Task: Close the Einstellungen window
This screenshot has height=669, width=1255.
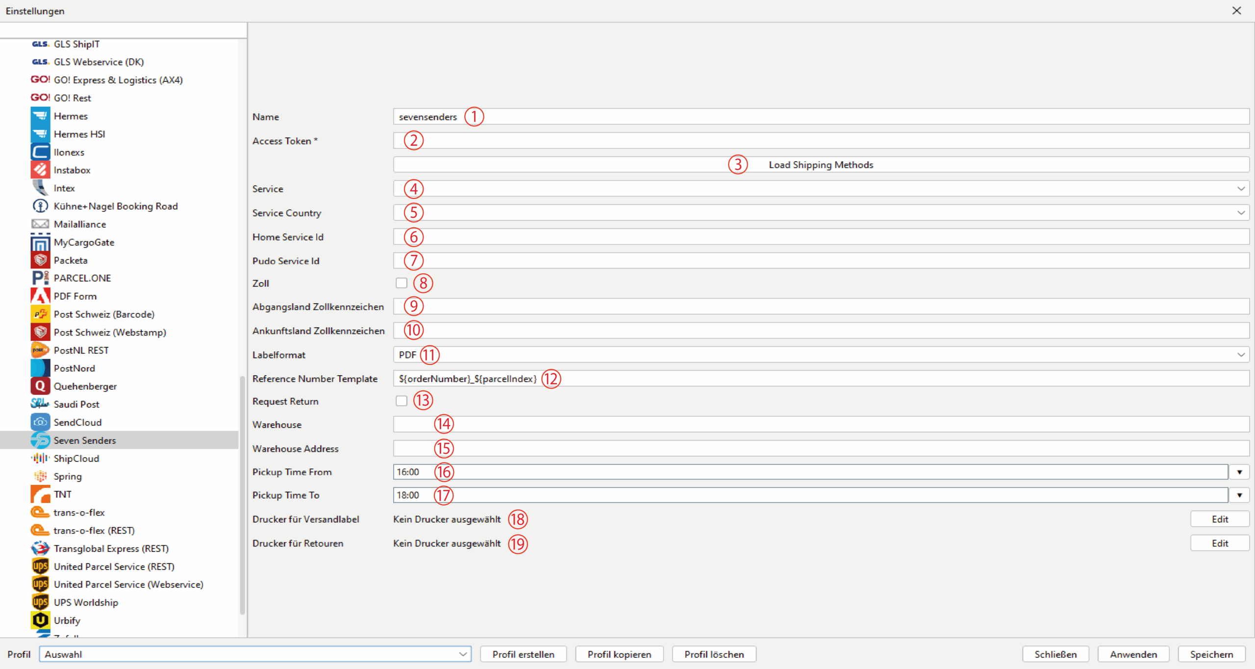Action: (x=1236, y=11)
